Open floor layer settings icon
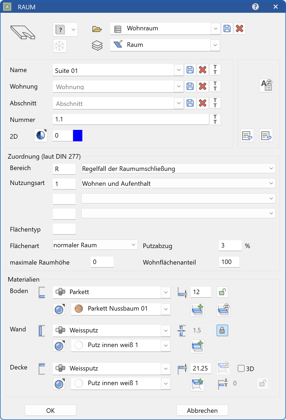The height and width of the screenshot is (420, 286). tap(223, 310)
